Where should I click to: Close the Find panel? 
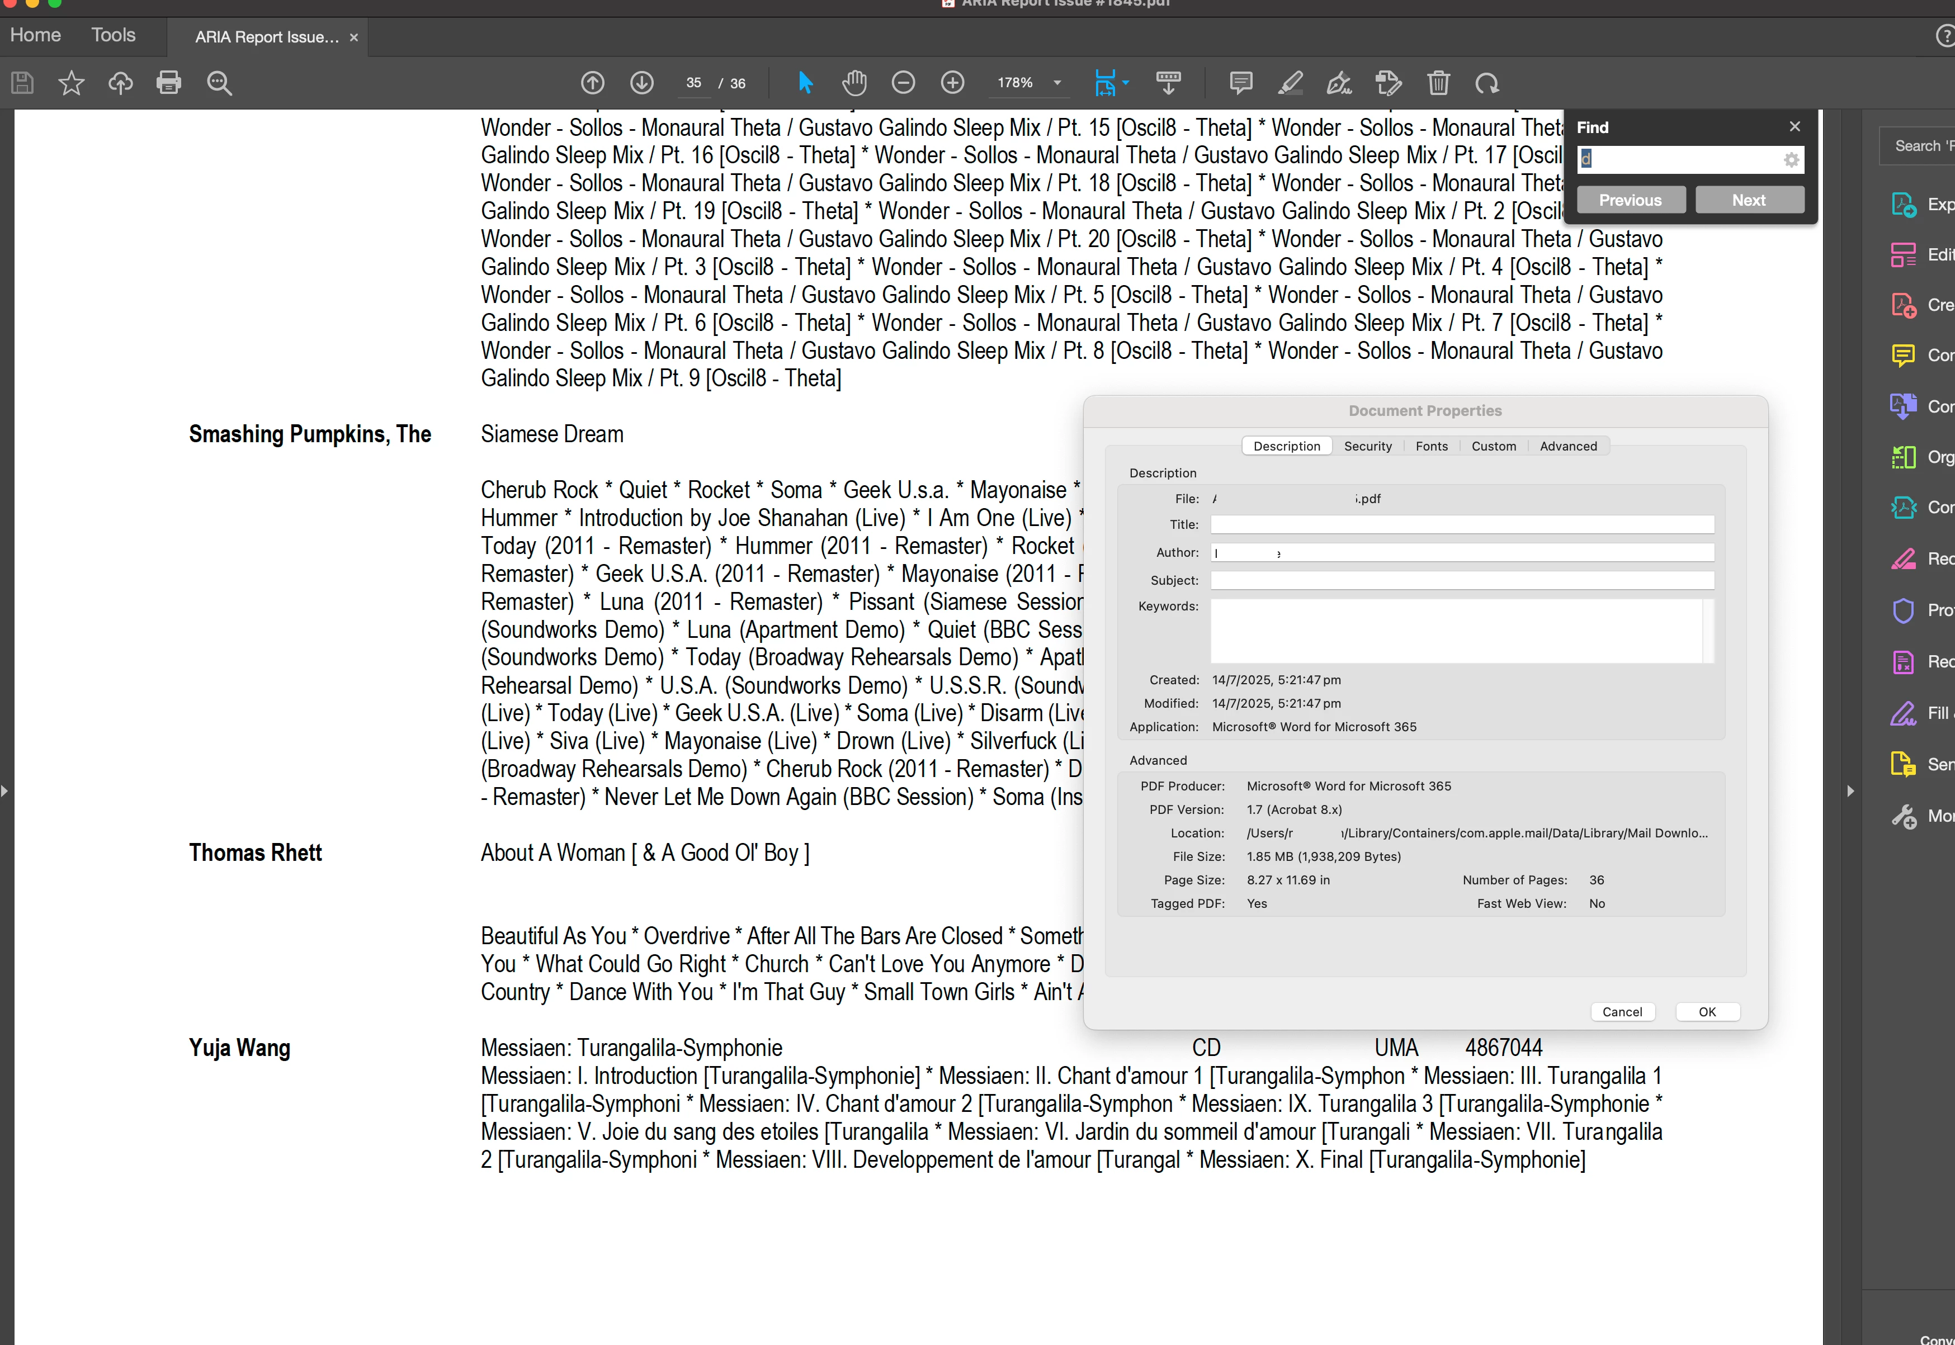point(1795,126)
